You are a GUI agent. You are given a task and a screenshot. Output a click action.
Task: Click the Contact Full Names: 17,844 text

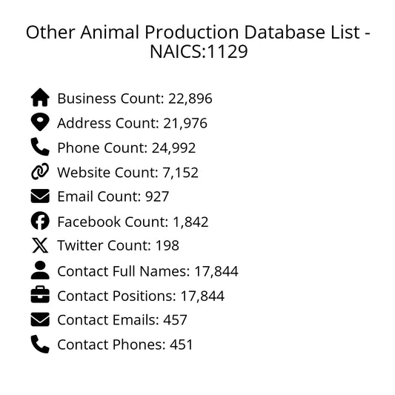point(148,271)
